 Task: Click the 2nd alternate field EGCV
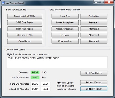pos(46,84)
